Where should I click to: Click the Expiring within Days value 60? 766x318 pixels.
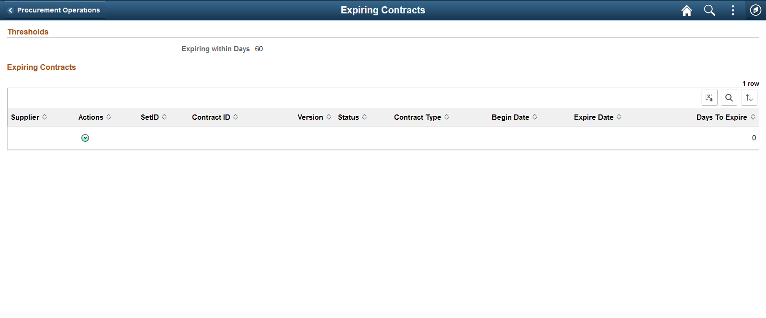[259, 49]
